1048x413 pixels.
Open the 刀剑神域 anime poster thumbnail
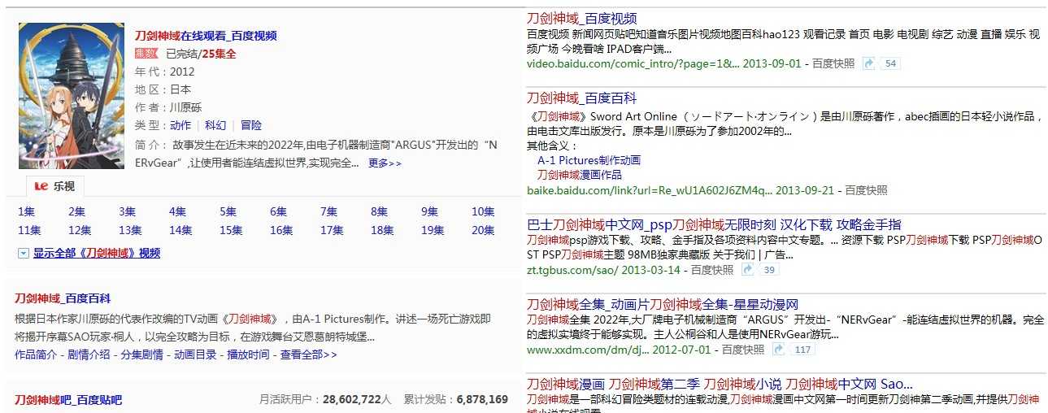[x=72, y=96]
